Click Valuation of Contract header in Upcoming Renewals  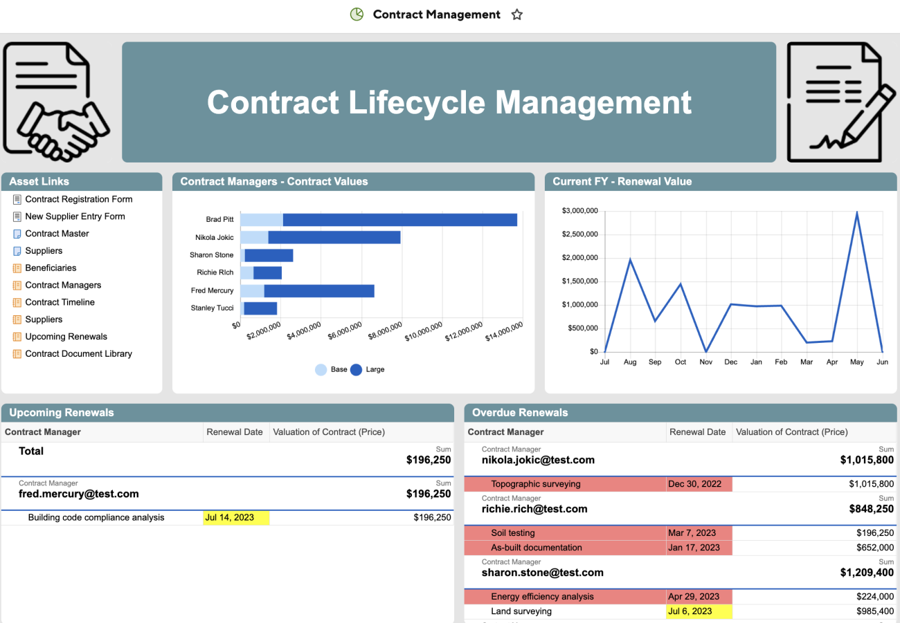click(x=329, y=432)
